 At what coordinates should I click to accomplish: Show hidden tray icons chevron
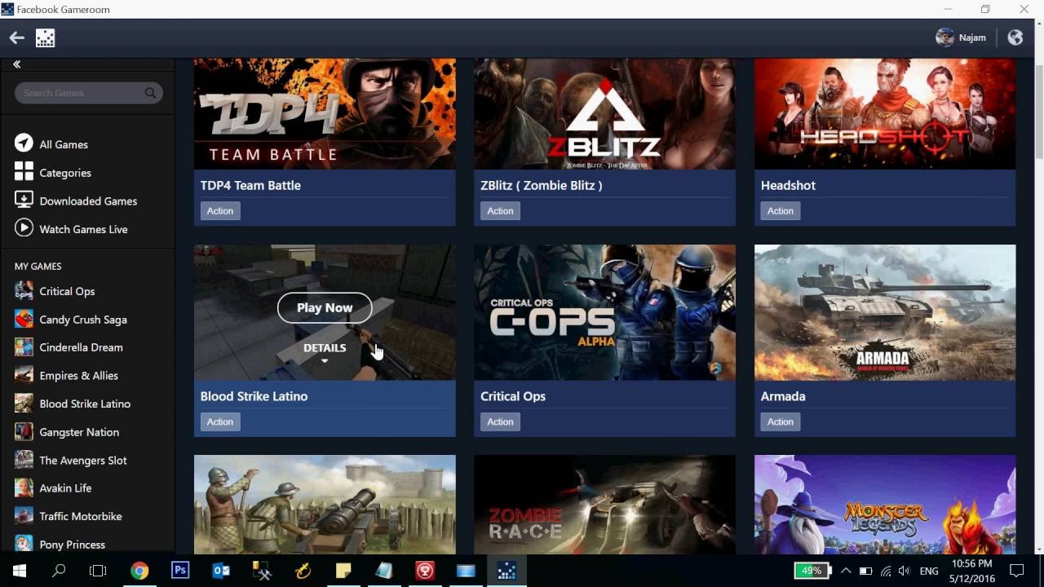click(846, 571)
